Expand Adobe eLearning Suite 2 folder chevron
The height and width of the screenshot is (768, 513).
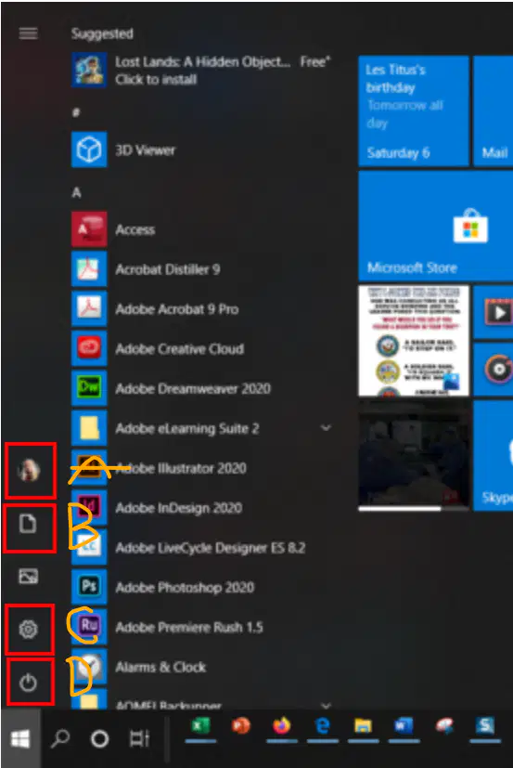(x=326, y=428)
